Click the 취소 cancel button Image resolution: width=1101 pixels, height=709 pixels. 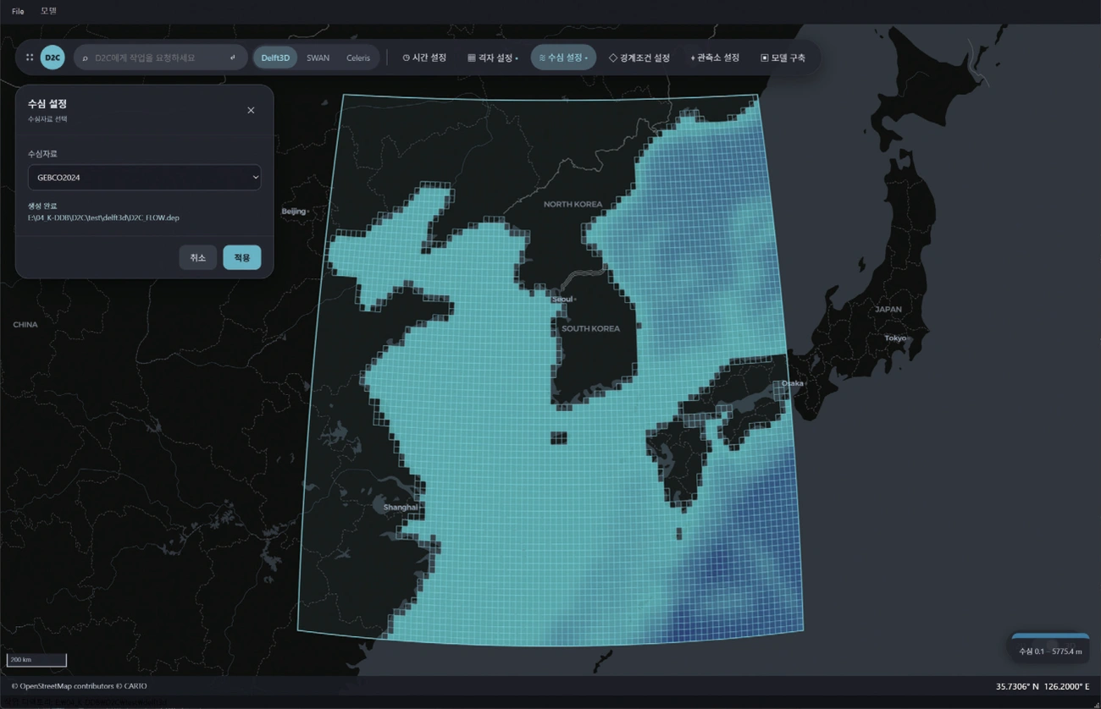point(198,257)
